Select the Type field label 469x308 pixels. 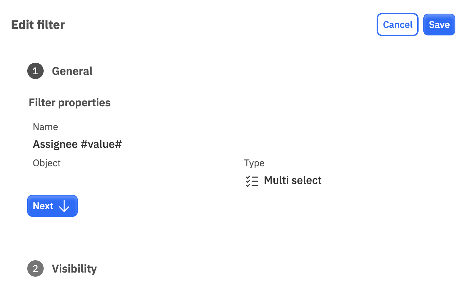pos(254,163)
